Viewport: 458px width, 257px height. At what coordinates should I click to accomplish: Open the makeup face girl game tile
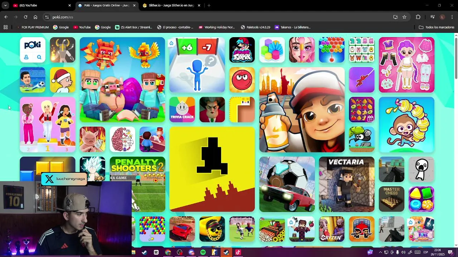tap(302, 50)
